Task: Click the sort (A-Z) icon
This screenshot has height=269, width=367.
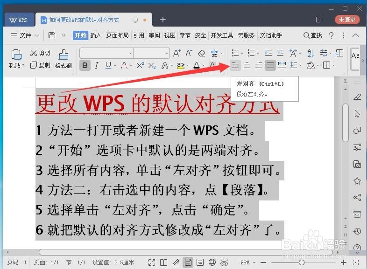Action: coord(311,53)
